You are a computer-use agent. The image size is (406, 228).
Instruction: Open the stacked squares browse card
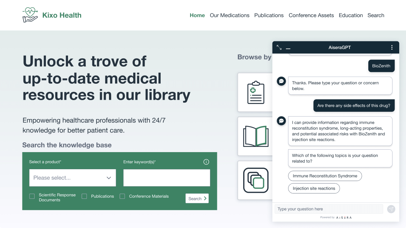tap(256, 180)
